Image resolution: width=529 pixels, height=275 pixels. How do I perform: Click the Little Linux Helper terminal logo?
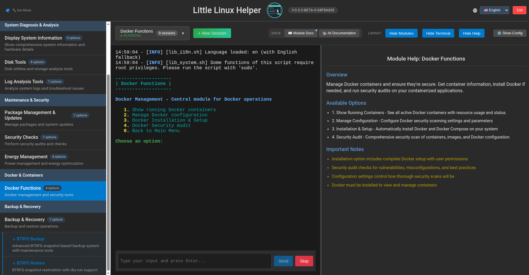(x=275, y=10)
